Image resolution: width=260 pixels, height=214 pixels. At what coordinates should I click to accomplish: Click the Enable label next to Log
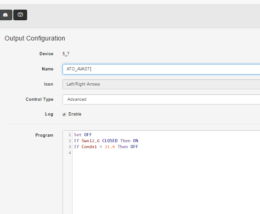click(x=75, y=114)
